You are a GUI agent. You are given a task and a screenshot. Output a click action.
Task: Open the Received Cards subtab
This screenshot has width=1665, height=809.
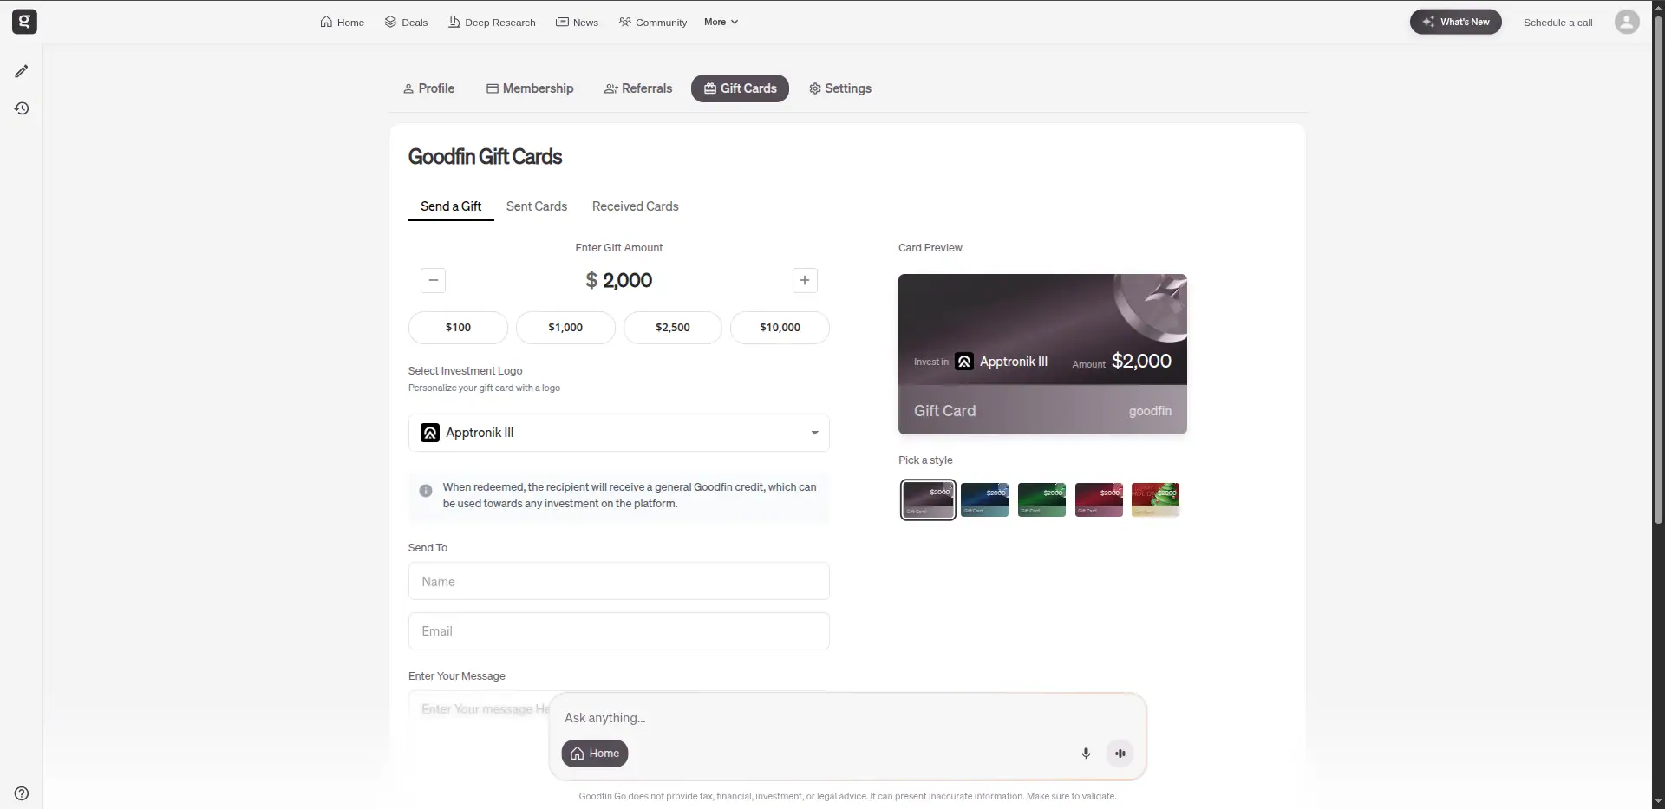[636, 206]
